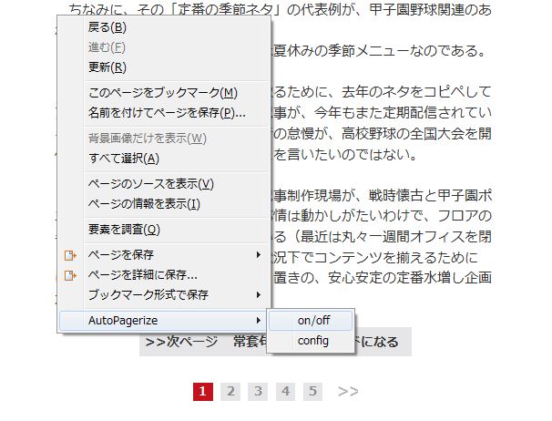
Task: Choose すべて選択(A) from the menu
Action: point(123,159)
